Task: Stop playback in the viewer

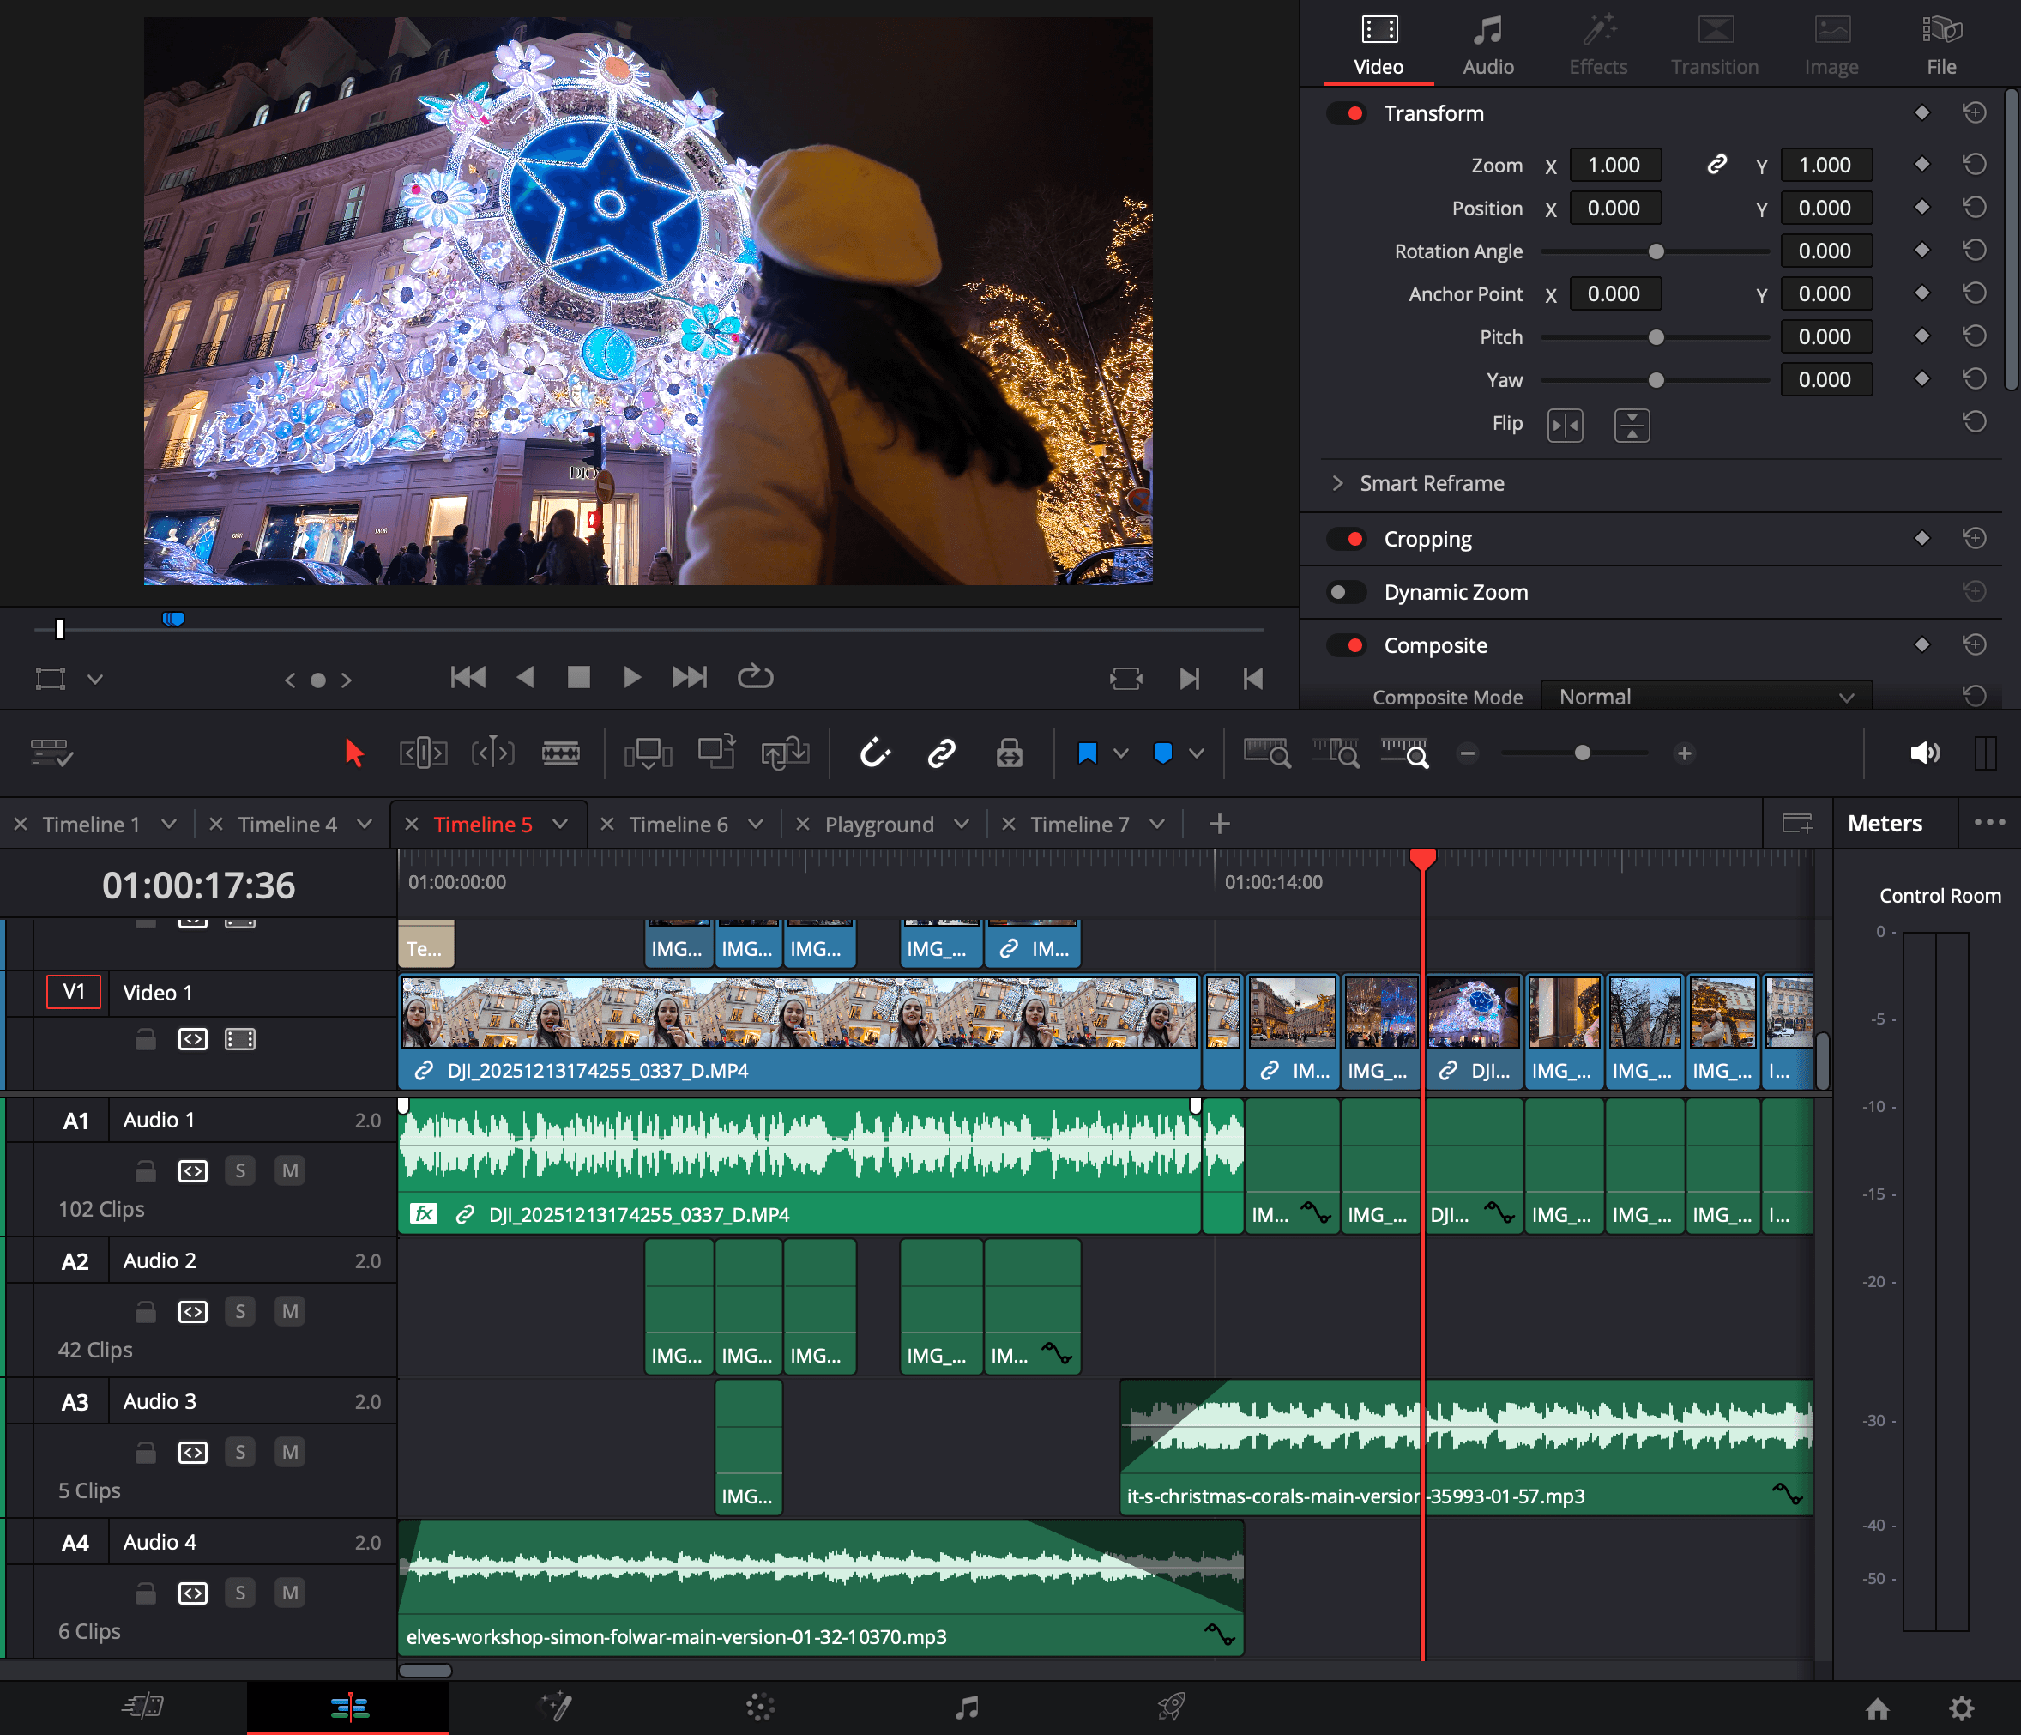Action: pos(578,677)
